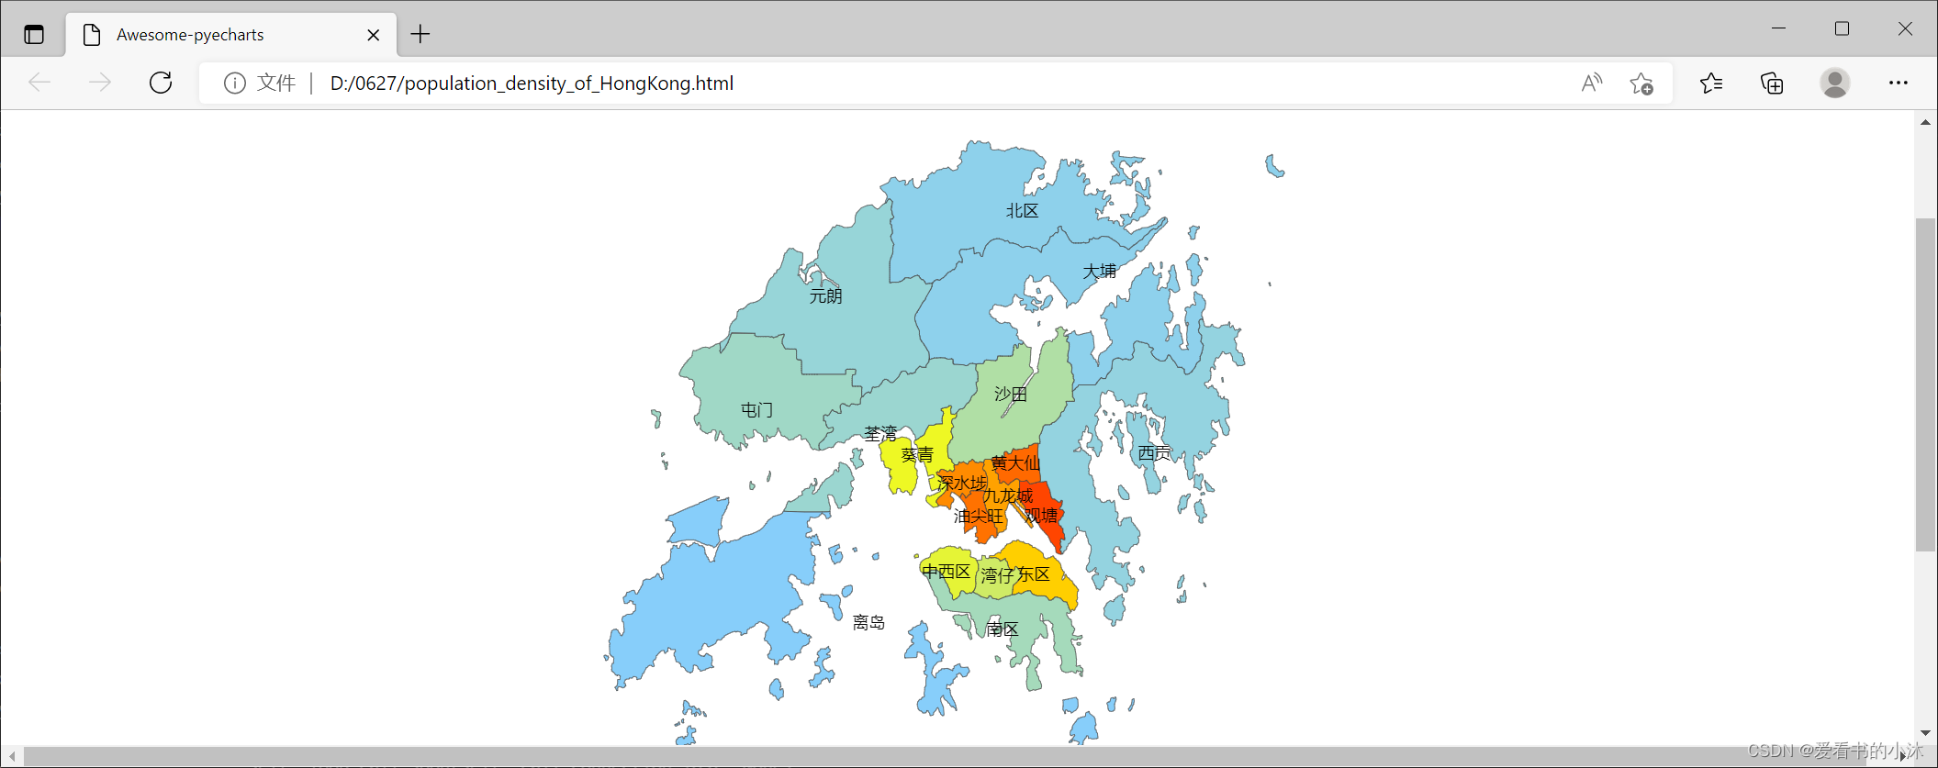Select the 沙田 map region
Image resolution: width=1938 pixels, height=768 pixels.
click(x=1010, y=395)
